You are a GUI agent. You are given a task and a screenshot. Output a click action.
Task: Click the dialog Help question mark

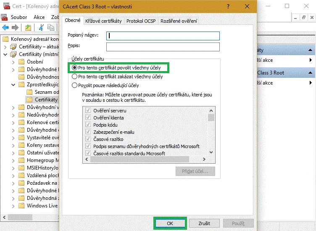(227, 6)
